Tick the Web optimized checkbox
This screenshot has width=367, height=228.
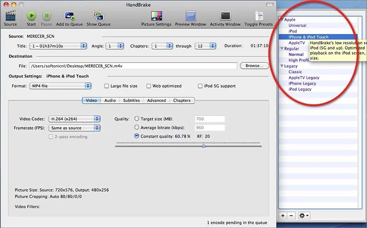tap(149, 86)
